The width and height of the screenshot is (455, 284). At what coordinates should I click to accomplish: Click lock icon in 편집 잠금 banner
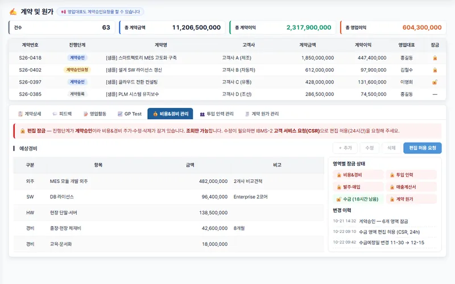coord(22,131)
